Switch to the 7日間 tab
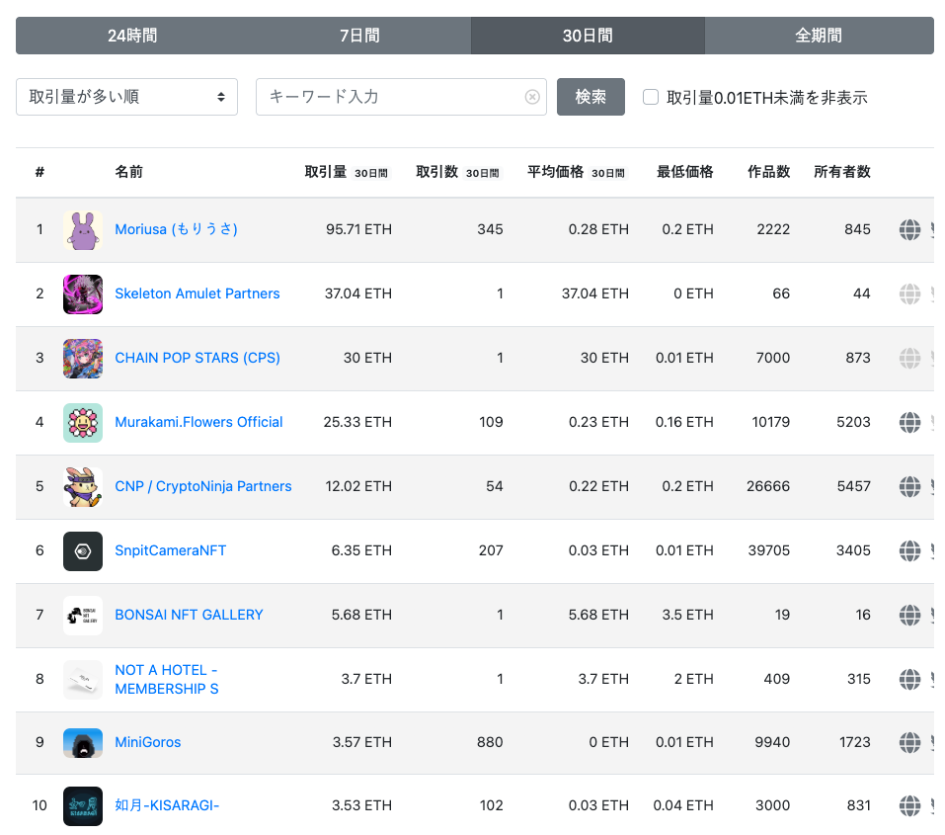945x835 pixels. [359, 36]
